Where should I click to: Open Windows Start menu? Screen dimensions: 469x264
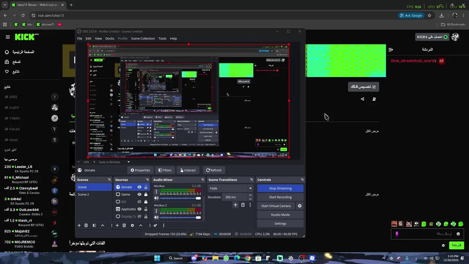[157, 258]
